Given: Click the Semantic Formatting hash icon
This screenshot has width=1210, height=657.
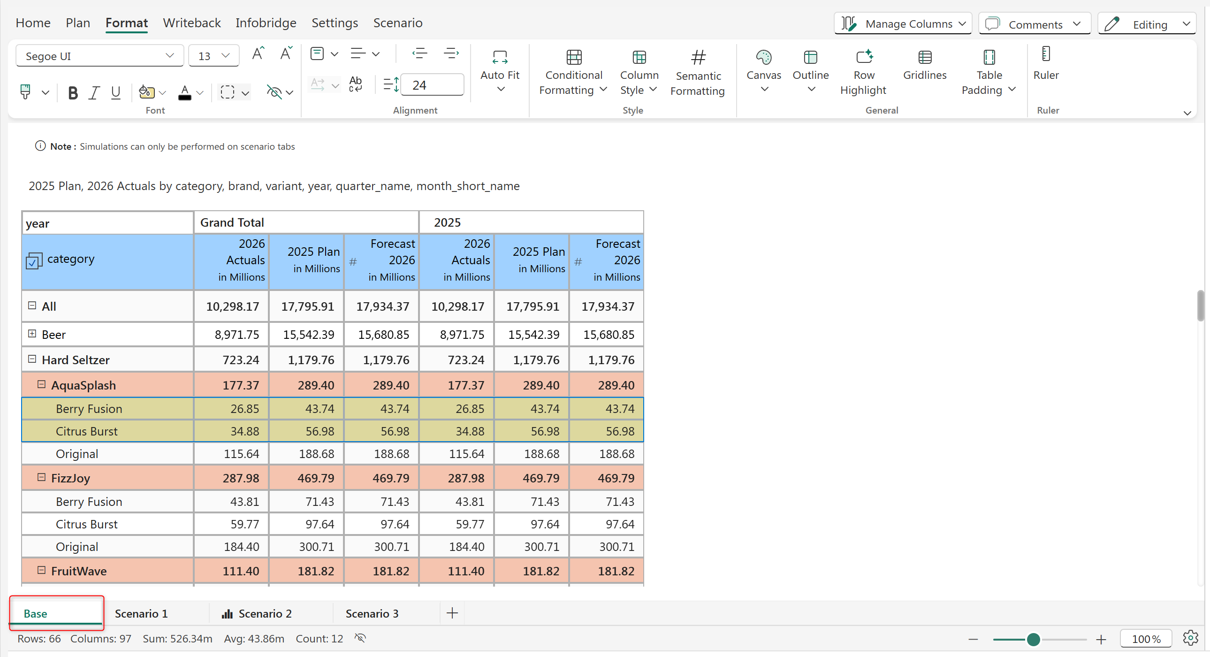Looking at the screenshot, I should pos(698,58).
